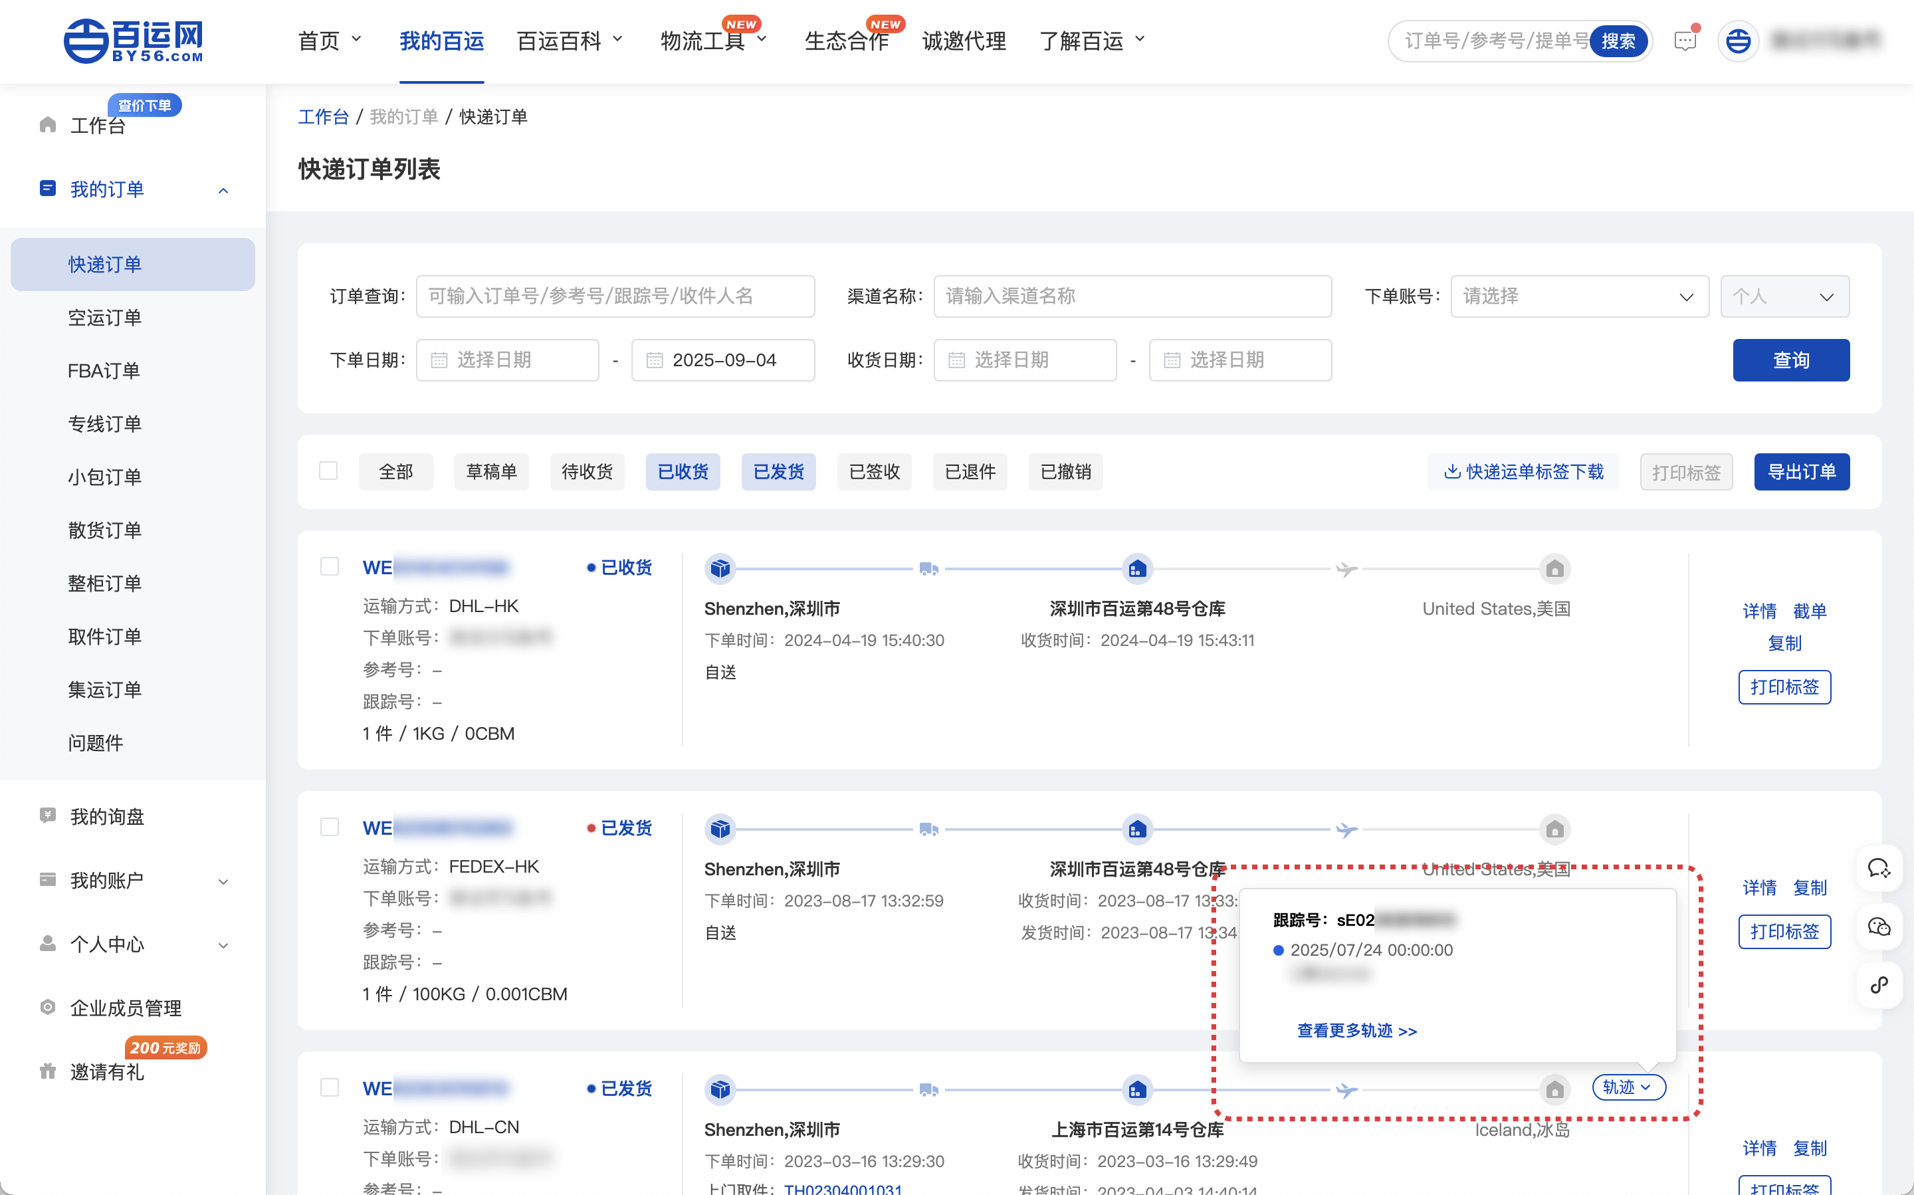Click the link floating icon
This screenshot has width=1914, height=1195.
(1878, 984)
